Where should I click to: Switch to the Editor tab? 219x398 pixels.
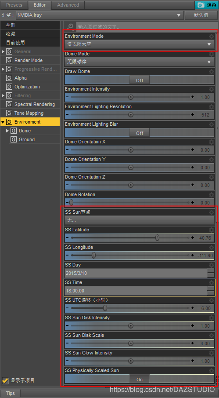click(x=39, y=5)
